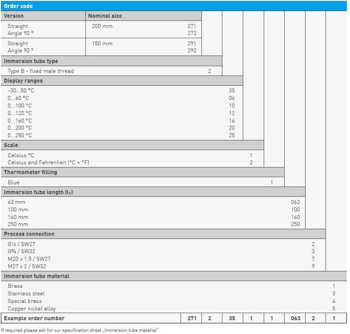Choose the -30...50 °C display range
The height and width of the screenshot is (334, 350).
21,91
